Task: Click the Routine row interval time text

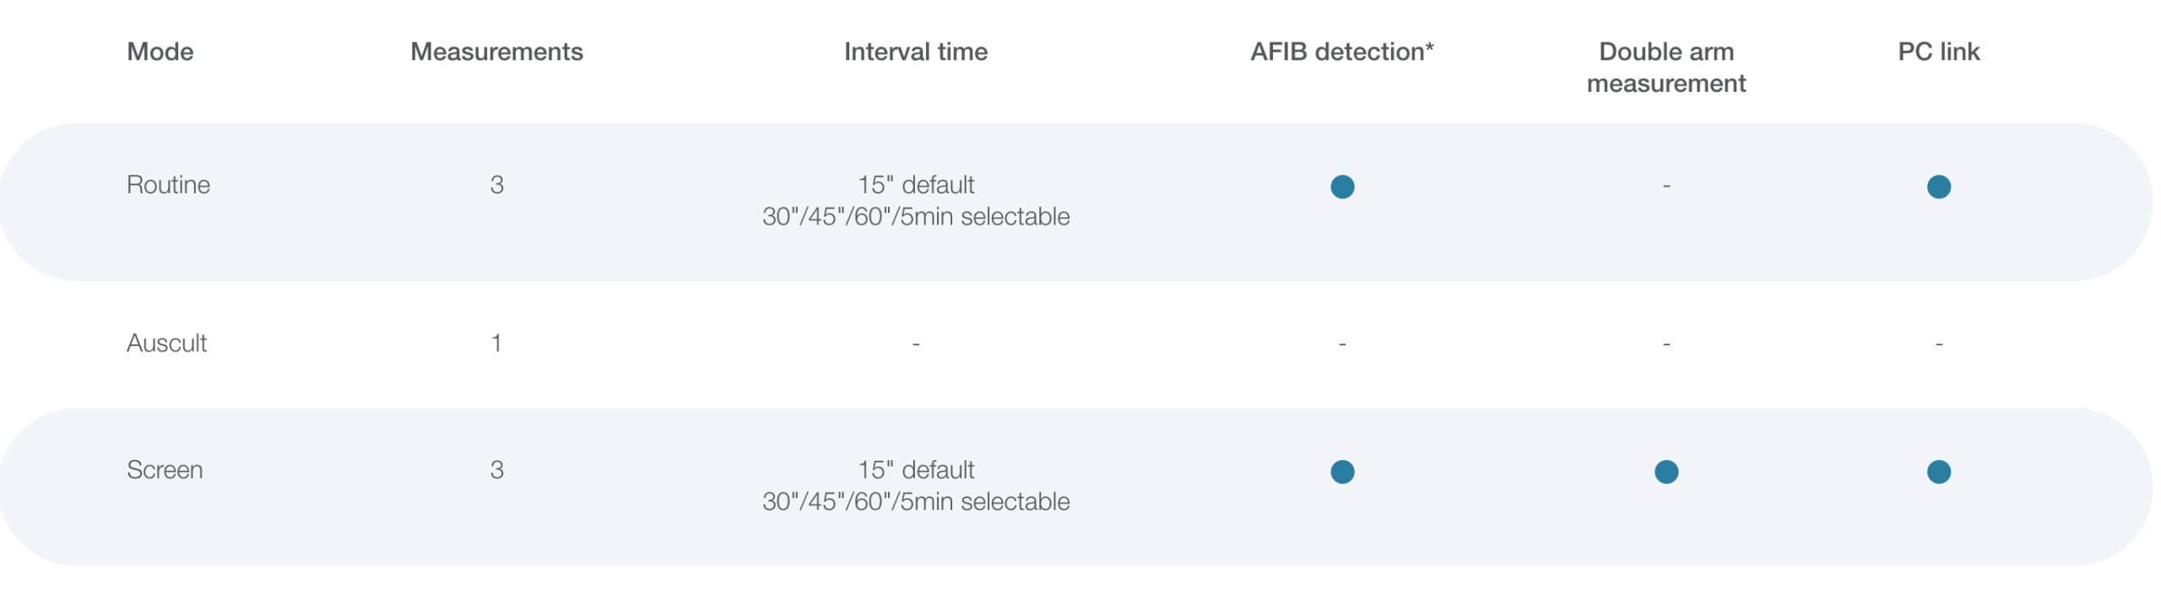Action: [916, 201]
